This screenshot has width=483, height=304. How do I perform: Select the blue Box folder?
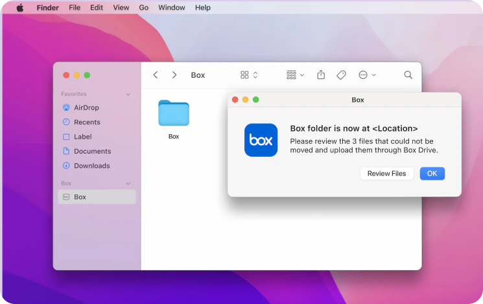[x=174, y=113]
